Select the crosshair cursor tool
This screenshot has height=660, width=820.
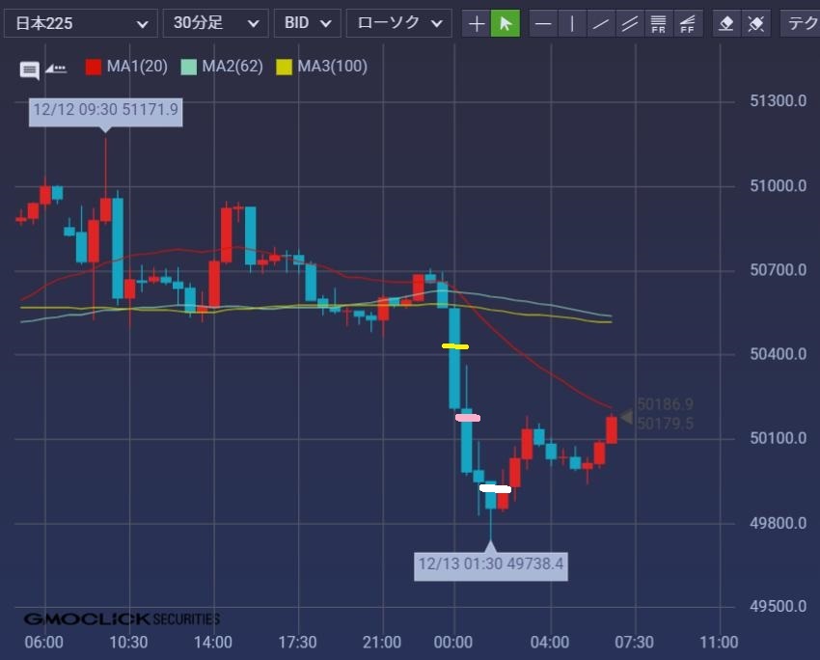coord(477,23)
